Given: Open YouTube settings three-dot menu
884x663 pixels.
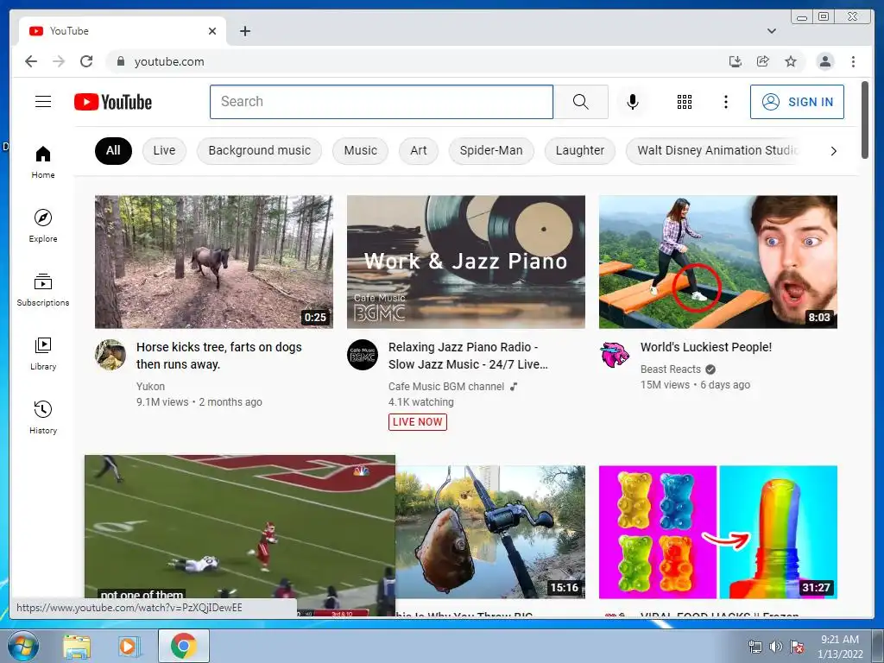Looking at the screenshot, I should [725, 102].
